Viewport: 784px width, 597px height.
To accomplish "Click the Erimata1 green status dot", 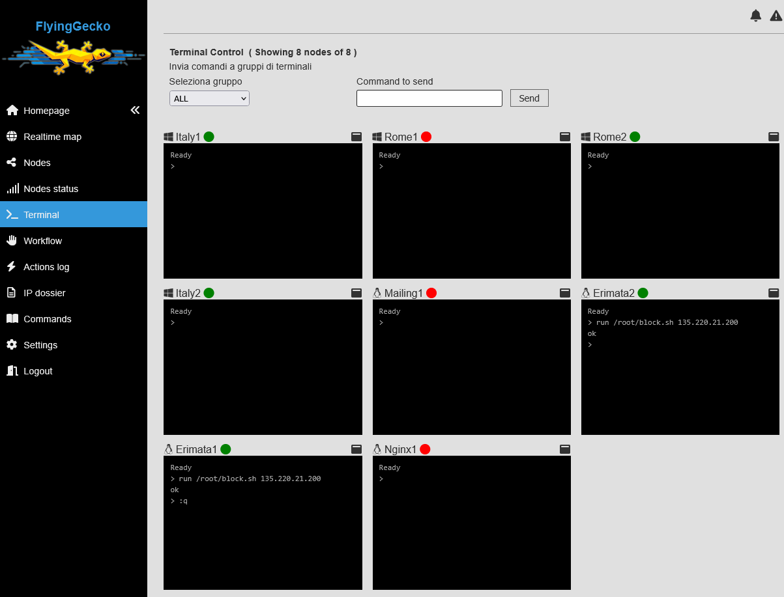I will [225, 449].
